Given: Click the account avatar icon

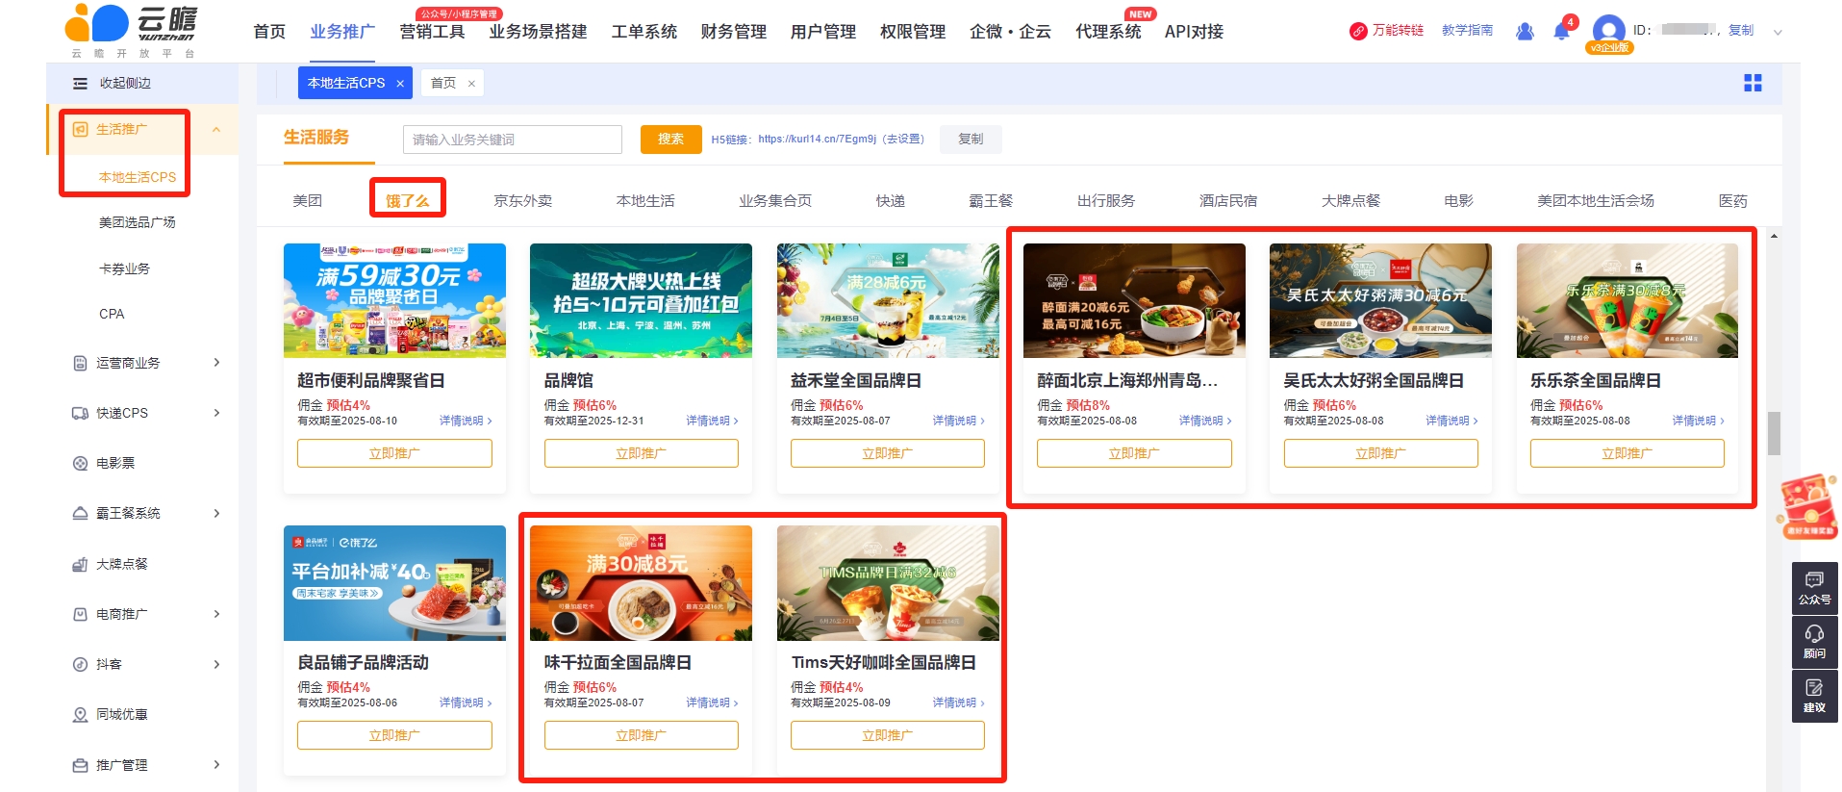Looking at the screenshot, I should (1609, 30).
